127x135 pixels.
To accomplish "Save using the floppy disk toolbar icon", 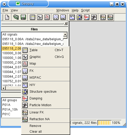I will click(23, 17).
